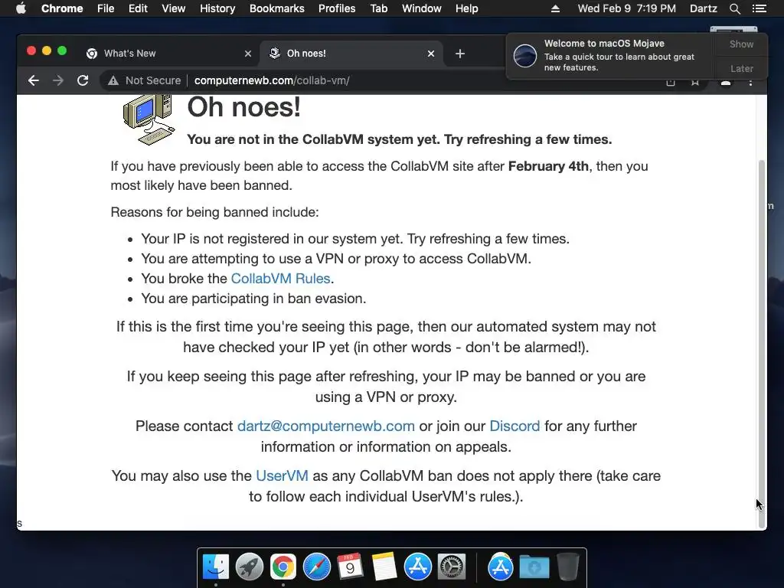The width and height of the screenshot is (784, 588).
Task: Open the CollabVM Rules link
Action: 280,279
